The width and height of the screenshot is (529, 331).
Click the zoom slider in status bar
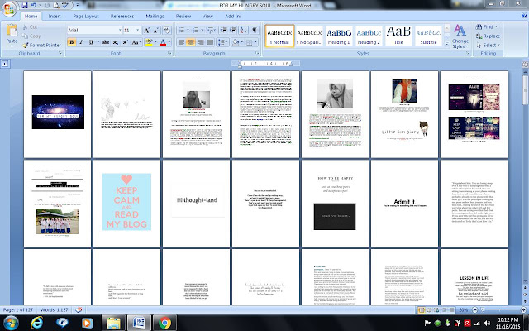499,309
